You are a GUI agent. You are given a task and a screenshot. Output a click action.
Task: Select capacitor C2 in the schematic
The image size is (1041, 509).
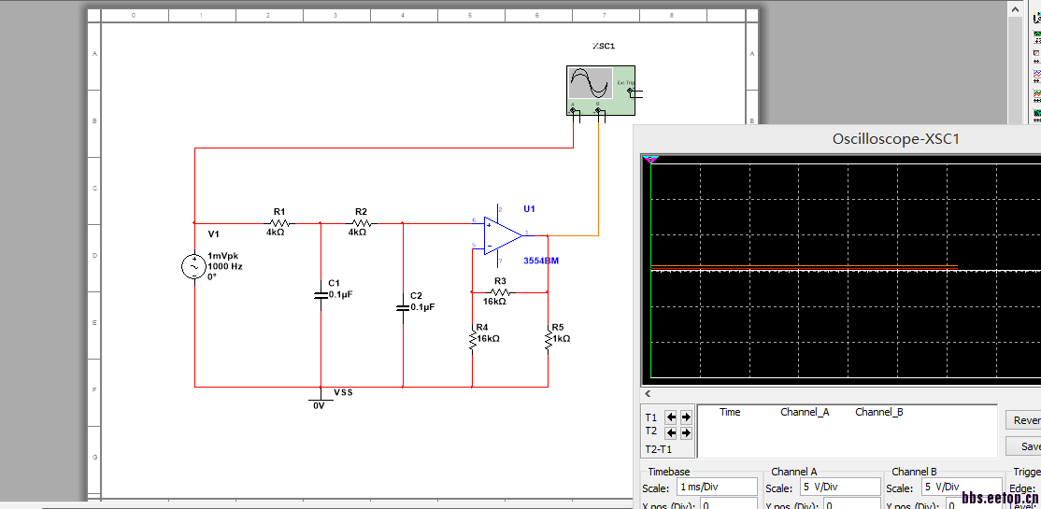click(x=403, y=305)
